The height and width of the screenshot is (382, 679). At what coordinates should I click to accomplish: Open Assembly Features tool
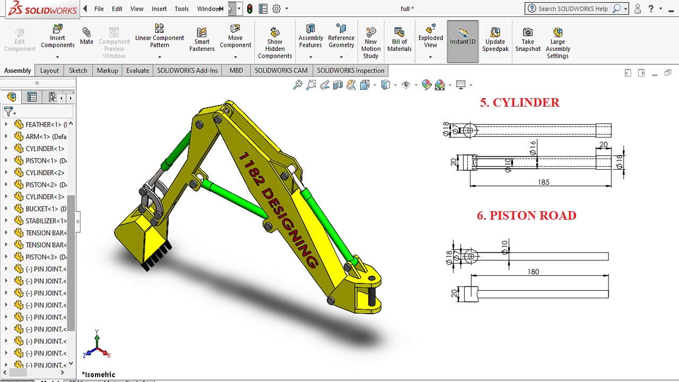(x=311, y=36)
